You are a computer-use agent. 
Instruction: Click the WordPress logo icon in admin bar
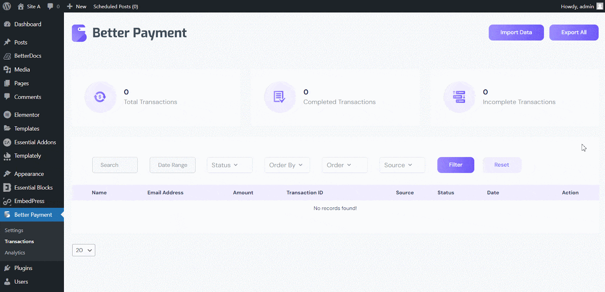click(x=7, y=6)
